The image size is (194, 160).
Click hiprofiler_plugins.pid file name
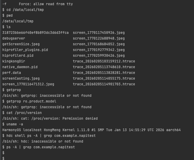tap(25, 50)
